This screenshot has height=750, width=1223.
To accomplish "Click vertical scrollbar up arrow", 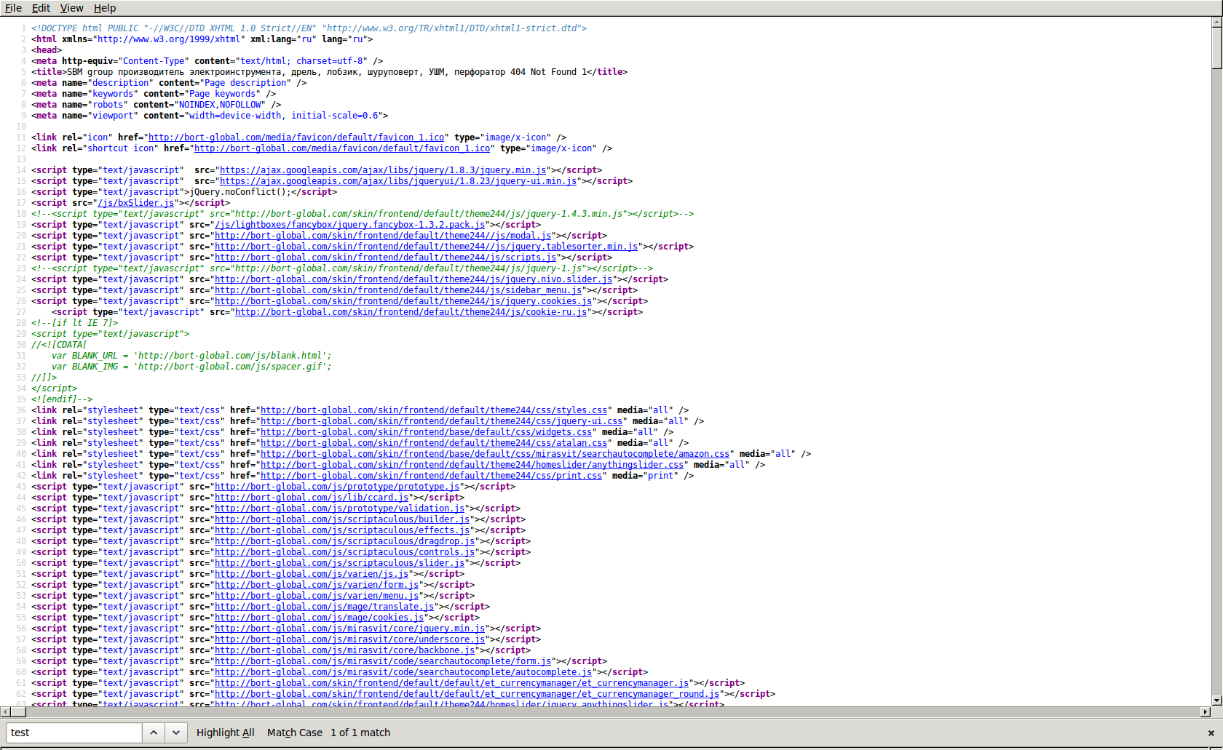I will click(1216, 23).
